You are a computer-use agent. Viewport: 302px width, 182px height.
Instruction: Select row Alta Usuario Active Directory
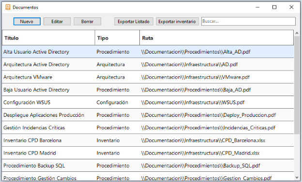tap(148, 52)
